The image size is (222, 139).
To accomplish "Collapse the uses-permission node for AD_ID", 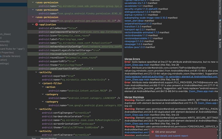I will (33, 17).
